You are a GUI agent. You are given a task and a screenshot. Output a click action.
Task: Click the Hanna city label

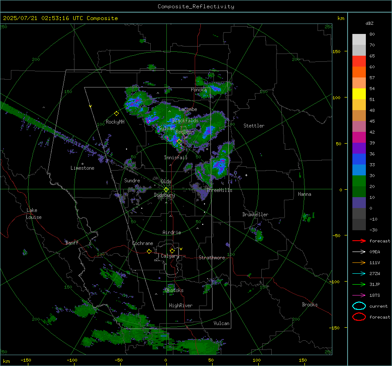pos(304,194)
